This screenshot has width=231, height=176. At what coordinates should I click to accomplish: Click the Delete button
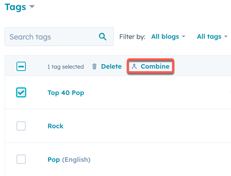tap(111, 66)
